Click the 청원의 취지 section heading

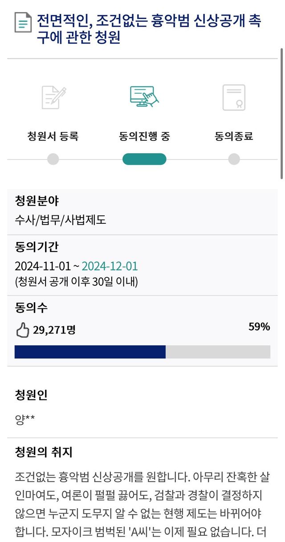(44, 452)
